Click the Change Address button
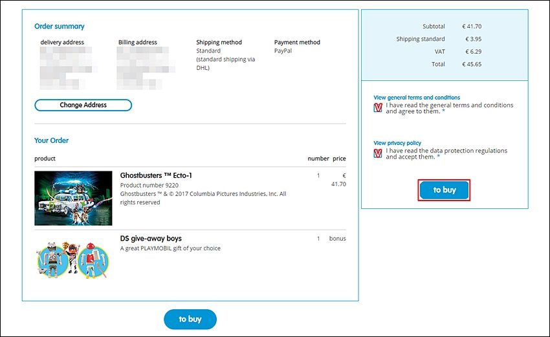The image size is (550, 337). [x=83, y=105]
